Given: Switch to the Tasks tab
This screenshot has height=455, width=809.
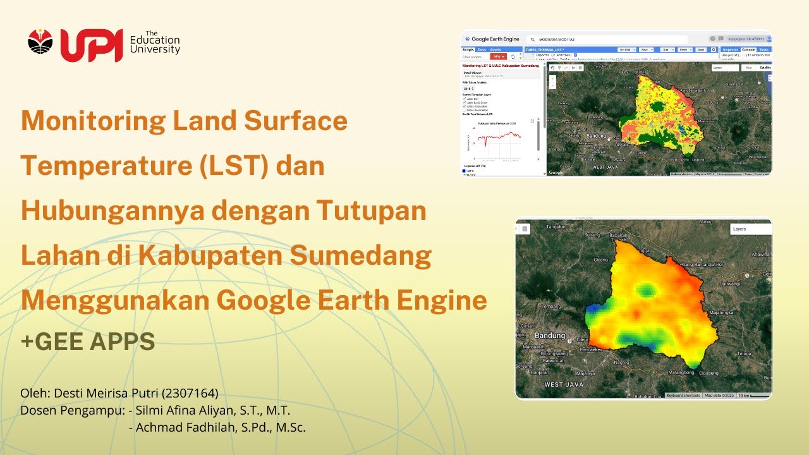Looking at the screenshot, I should click(763, 50).
